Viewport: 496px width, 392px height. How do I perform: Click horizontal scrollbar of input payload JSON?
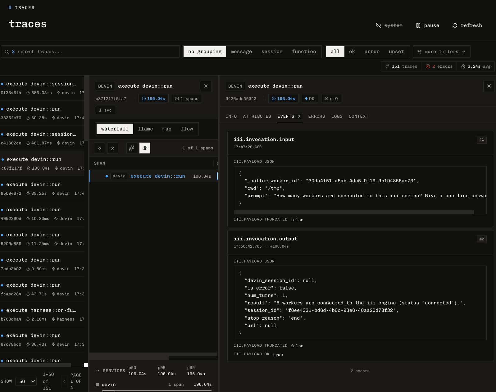tap(354, 212)
